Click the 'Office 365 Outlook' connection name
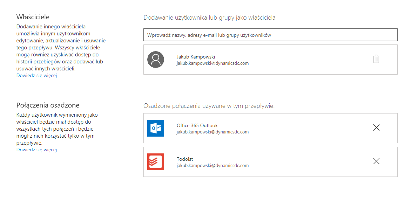 click(x=197, y=126)
